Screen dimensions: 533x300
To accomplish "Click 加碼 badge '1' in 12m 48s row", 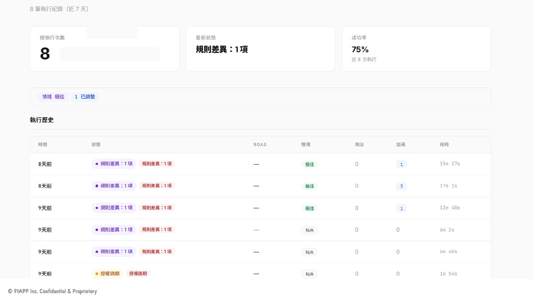I will [x=402, y=208].
